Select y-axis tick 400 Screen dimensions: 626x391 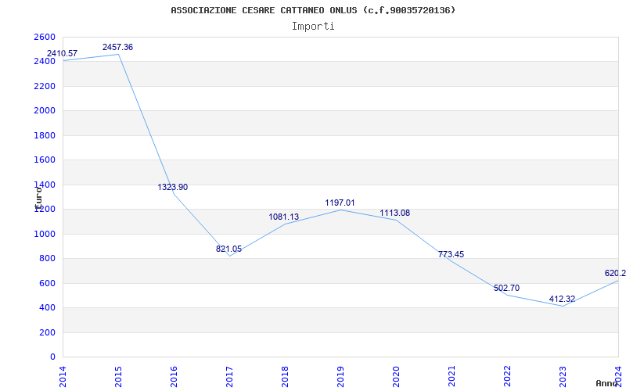48,308
